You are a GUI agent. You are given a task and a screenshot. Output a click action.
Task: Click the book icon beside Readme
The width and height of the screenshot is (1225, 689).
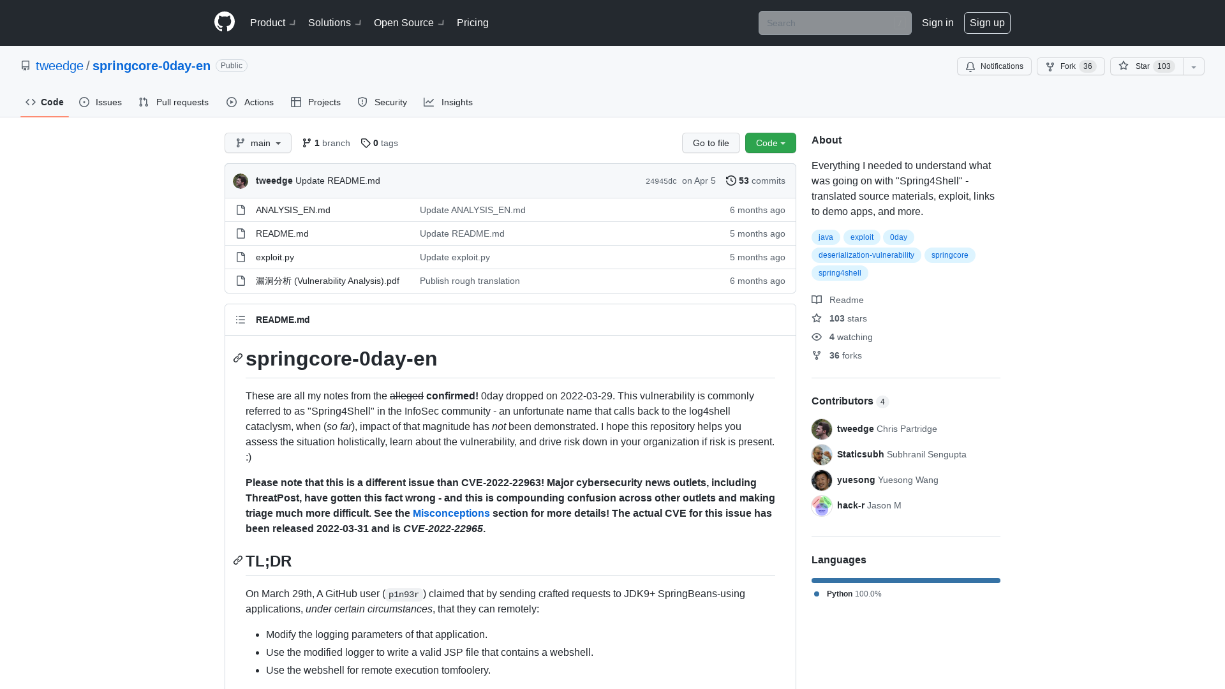click(x=817, y=300)
